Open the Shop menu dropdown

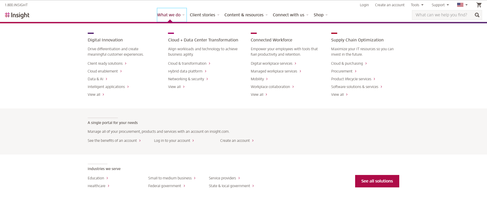[x=320, y=15]
